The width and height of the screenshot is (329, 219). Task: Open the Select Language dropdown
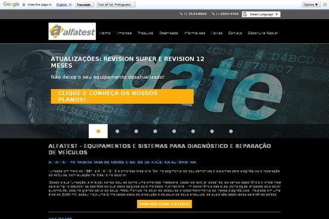(x=261, y=14)
